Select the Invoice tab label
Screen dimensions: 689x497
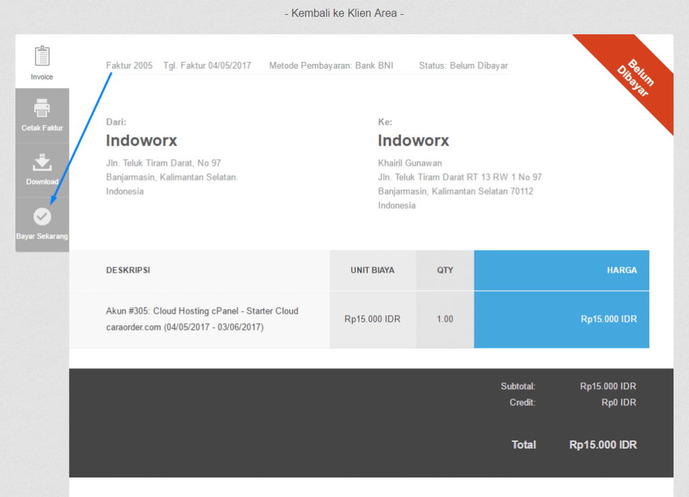(x=42, y=77)
